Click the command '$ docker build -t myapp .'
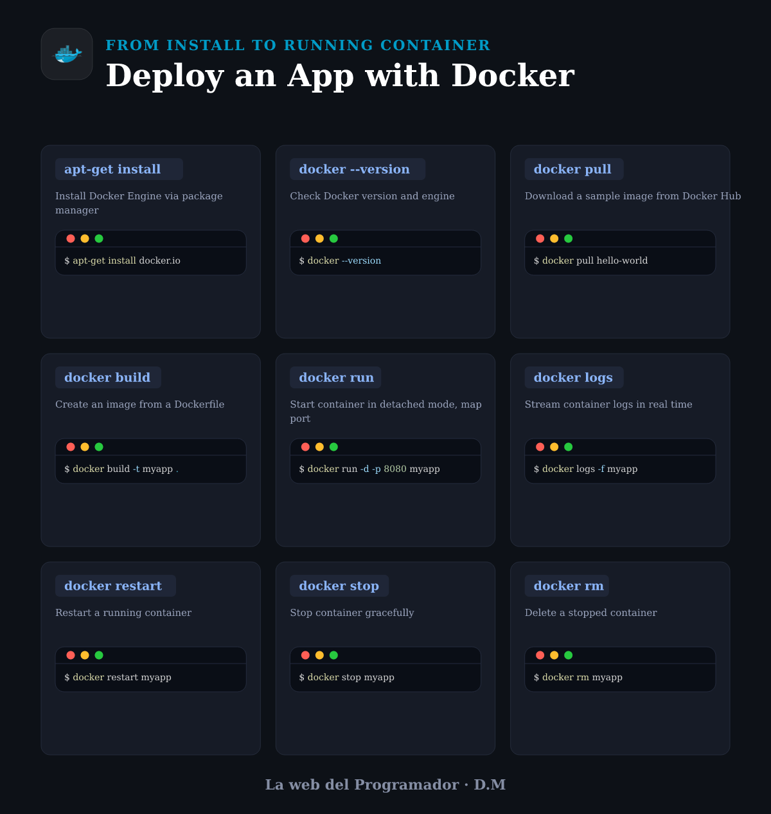 point(121,469)
